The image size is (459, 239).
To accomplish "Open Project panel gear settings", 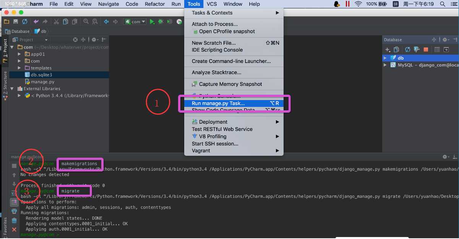I will [95, 40].
